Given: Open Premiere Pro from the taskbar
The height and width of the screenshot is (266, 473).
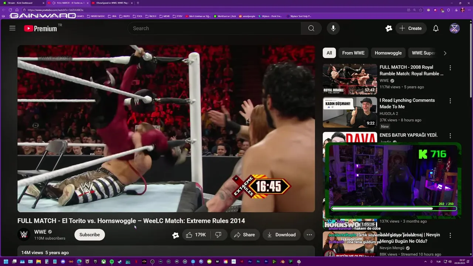Looking at the screenshot, I should 266,262.
